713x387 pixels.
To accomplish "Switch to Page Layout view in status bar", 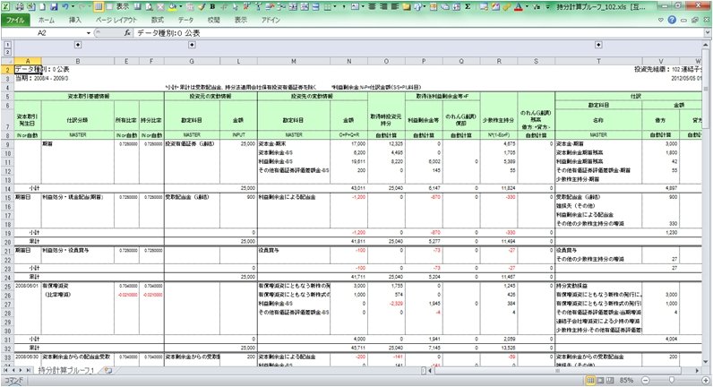I will pos(600,380).
